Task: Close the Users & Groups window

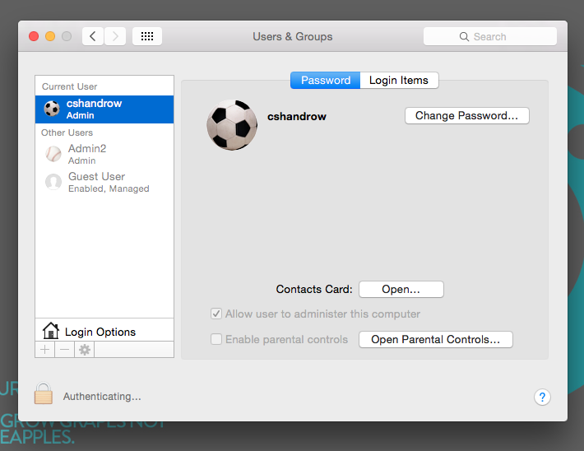Action: tap(34, 36)
